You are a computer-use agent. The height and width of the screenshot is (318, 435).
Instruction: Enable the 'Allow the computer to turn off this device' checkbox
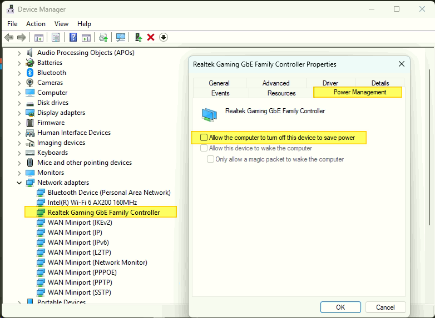click(x=204, y=138)
